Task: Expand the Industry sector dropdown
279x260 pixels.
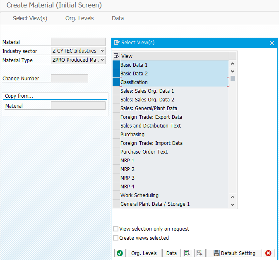Action: [x=102, y=51]
